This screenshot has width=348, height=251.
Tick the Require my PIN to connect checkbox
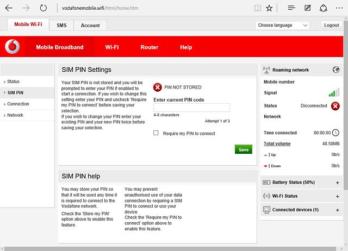(156, 133)
